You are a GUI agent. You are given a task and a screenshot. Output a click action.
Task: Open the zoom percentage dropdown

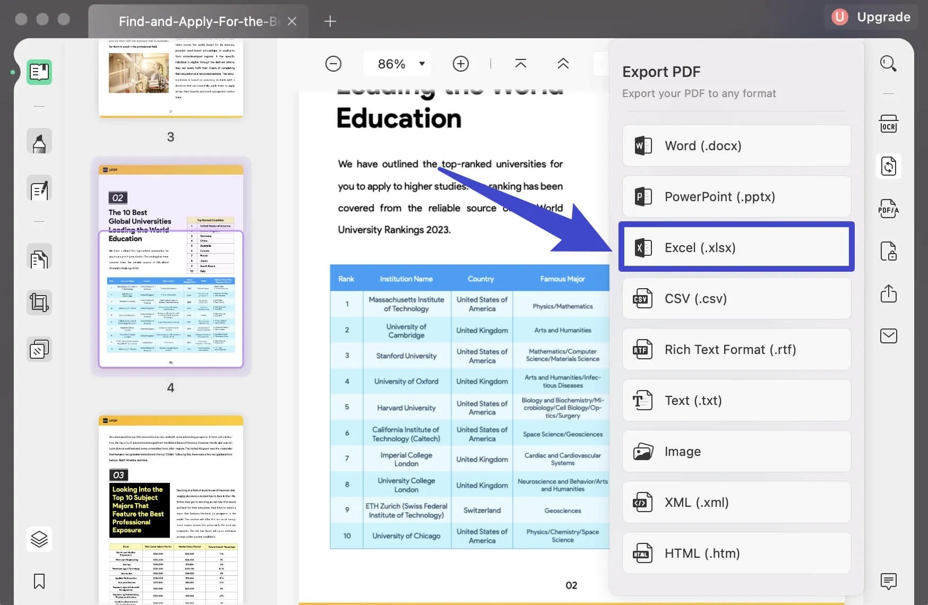coord(421,64)
